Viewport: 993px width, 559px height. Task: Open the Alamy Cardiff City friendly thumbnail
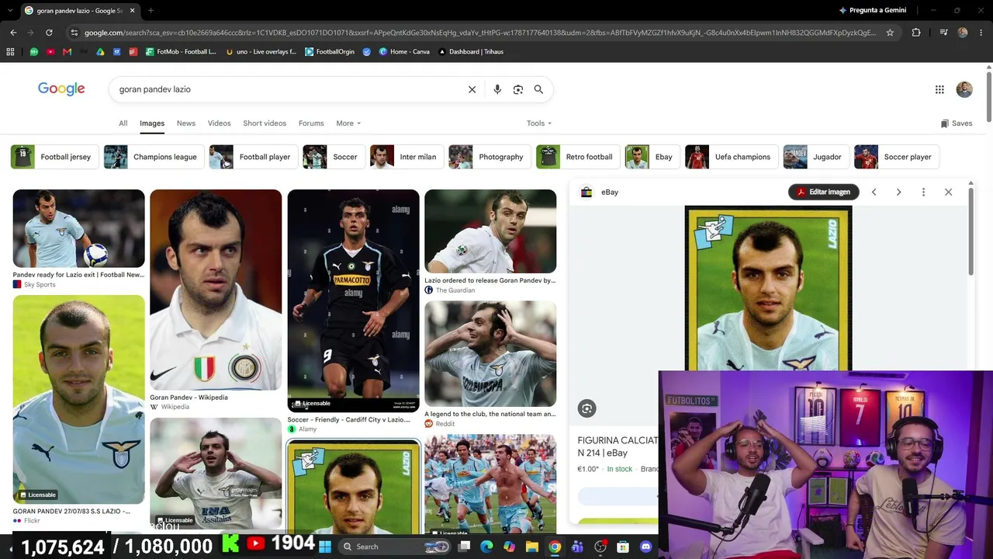tap(353, 300)
